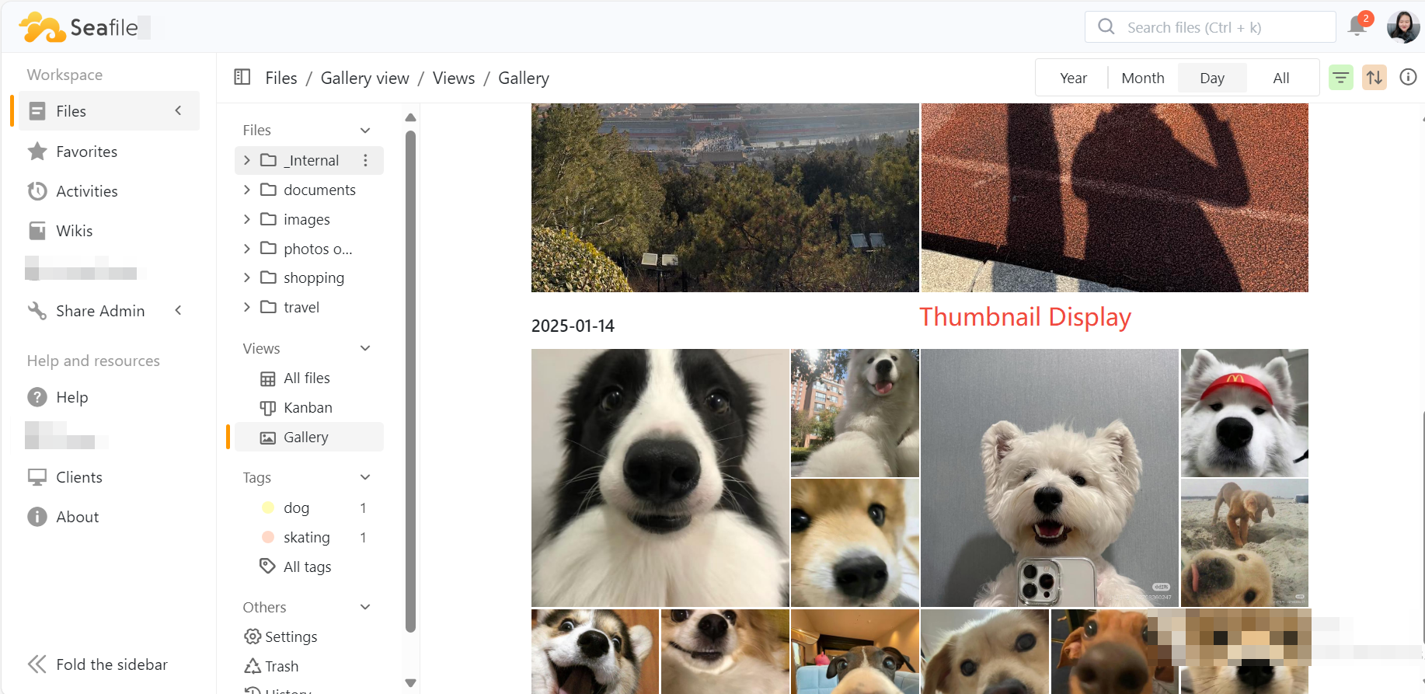This screenshot has width=1425, height=694.
Task: Switch grouping to Month
Action: coord(1142,78)
